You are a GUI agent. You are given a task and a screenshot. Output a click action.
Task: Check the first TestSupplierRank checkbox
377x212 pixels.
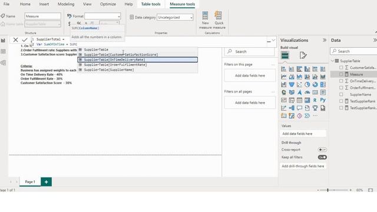[341, 101]
